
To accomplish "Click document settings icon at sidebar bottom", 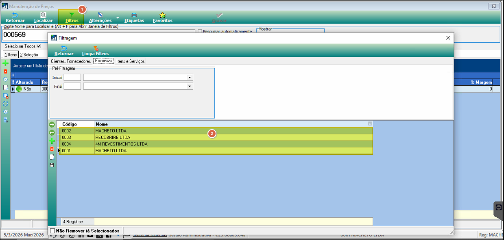I will (x=6, y=120).
